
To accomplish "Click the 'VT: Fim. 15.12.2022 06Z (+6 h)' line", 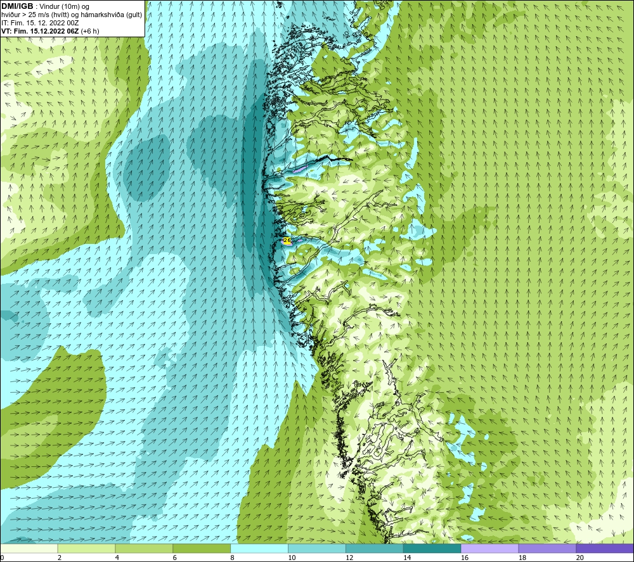I will pos(50,31).
